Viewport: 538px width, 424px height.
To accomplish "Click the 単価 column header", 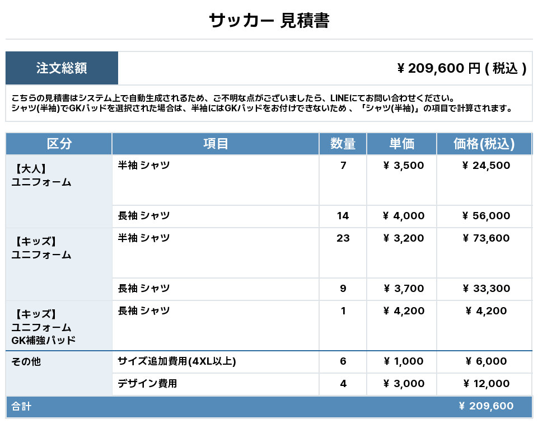I will [x=401, y=144].
